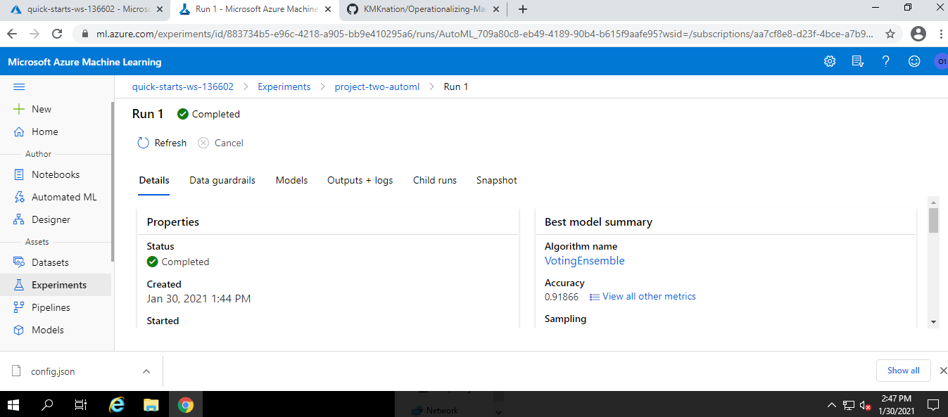The height and width of the screenshot is (417, 948).
Task: Click the Microsoft Azure Machine Learning title
Action: pyautogui.click(x=84, y=62)
